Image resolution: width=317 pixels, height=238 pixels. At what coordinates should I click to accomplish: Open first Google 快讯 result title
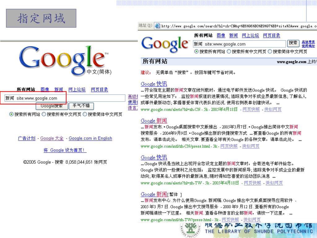coord(154,84)
